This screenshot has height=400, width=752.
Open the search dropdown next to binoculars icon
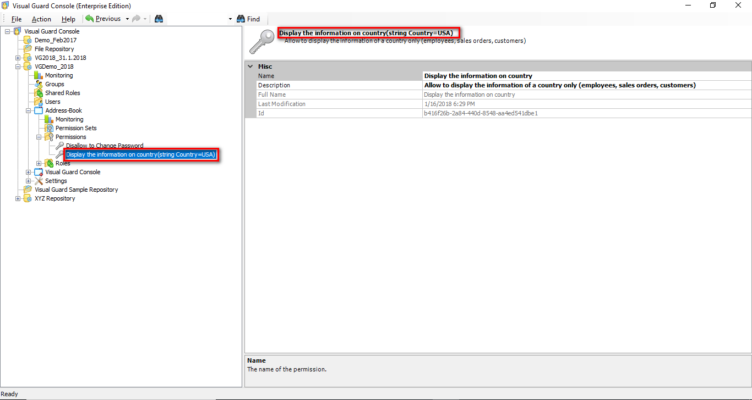(230, 18)
